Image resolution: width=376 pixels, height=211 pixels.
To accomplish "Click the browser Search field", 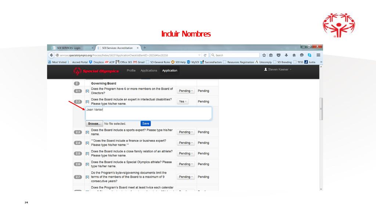I will pyautogui.click(x=235, y=55).
